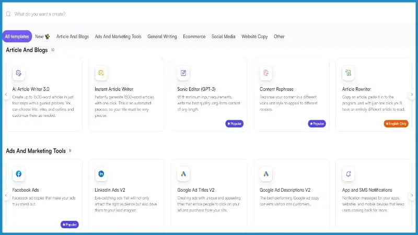Click the Content Rephrase description text
The width and height of the screenshot is (418, 235).
click(x=289, y=103)
